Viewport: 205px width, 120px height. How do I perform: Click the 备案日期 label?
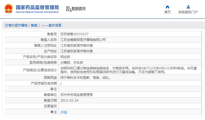coord(50,100)
